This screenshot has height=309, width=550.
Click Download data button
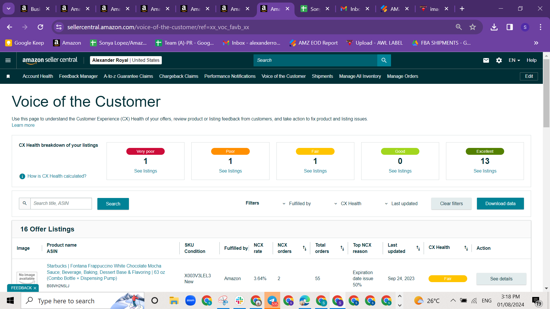click(x=500, y=204)
